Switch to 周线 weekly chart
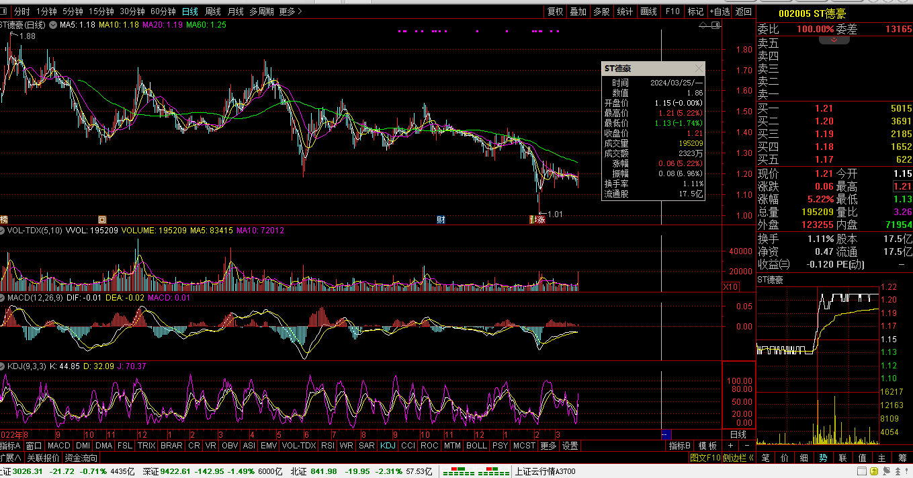The height and width of the screenshot is (478, 913). 213,11
